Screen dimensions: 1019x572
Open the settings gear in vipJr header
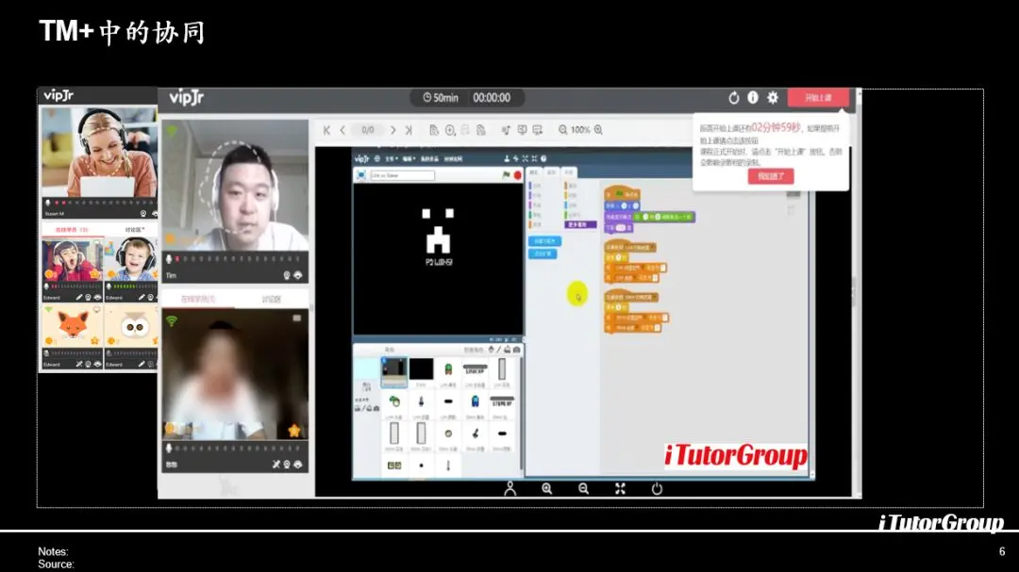click(x=772, y=97)
